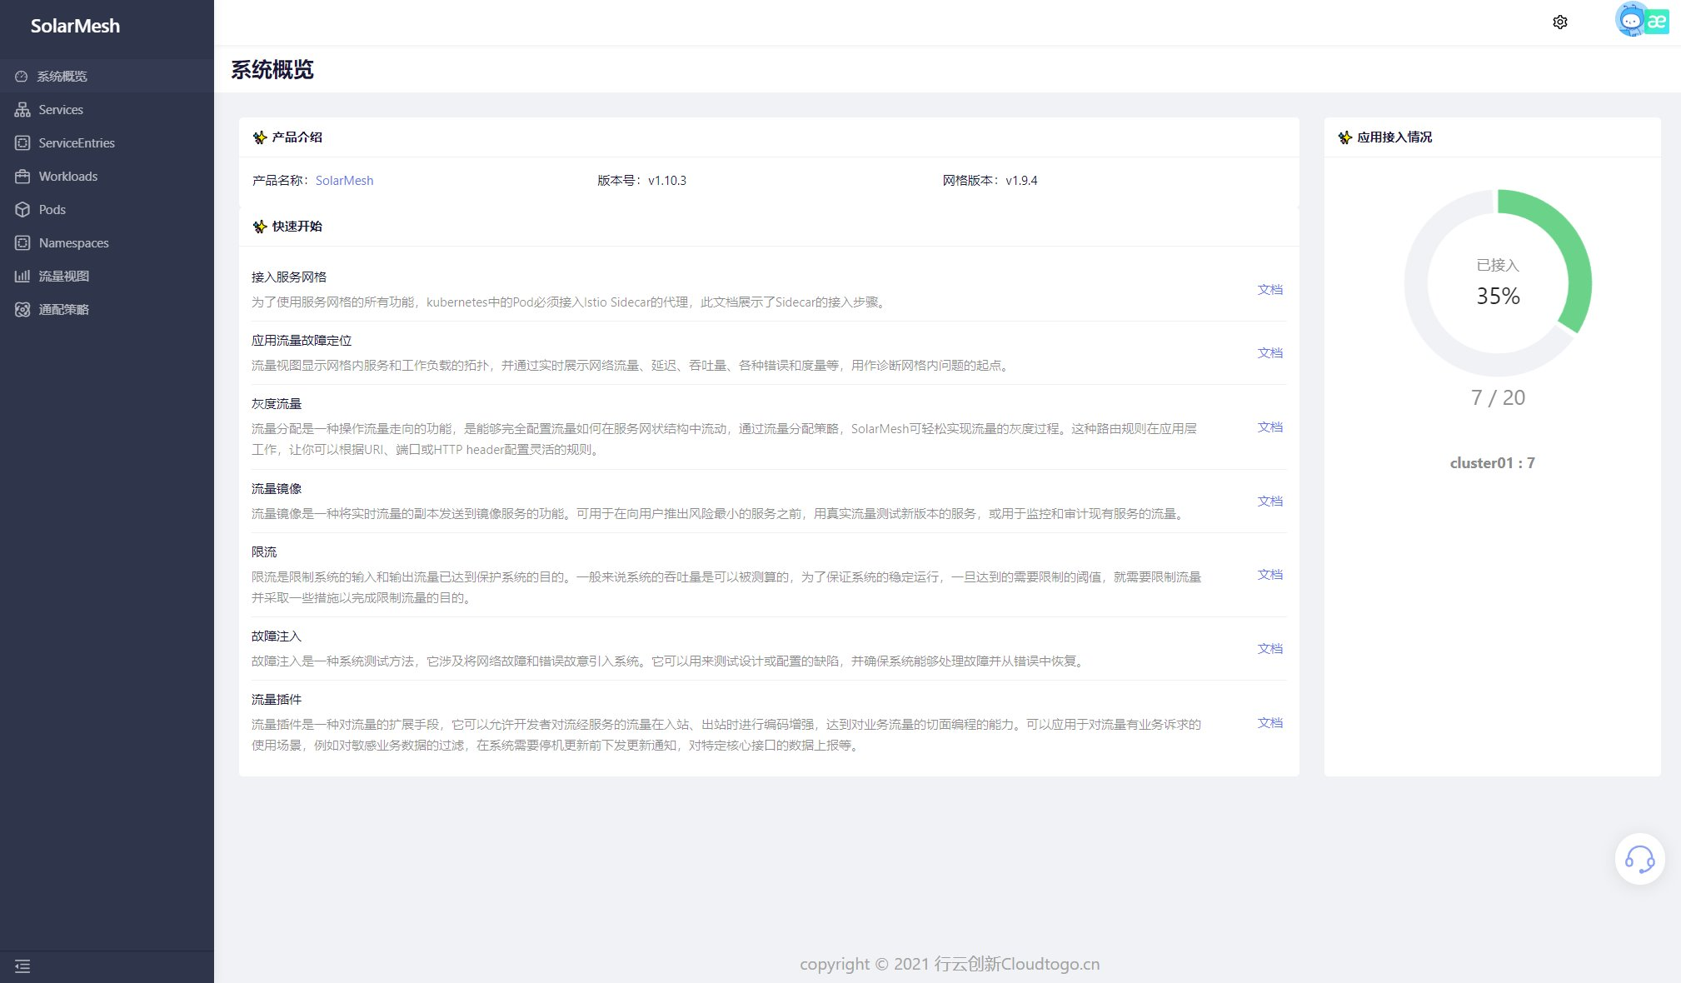Image resolution: width=1681 pixels, height=983 pixels.
Task: Click the customer support headset icon
Action: [x=1639, y=859]
